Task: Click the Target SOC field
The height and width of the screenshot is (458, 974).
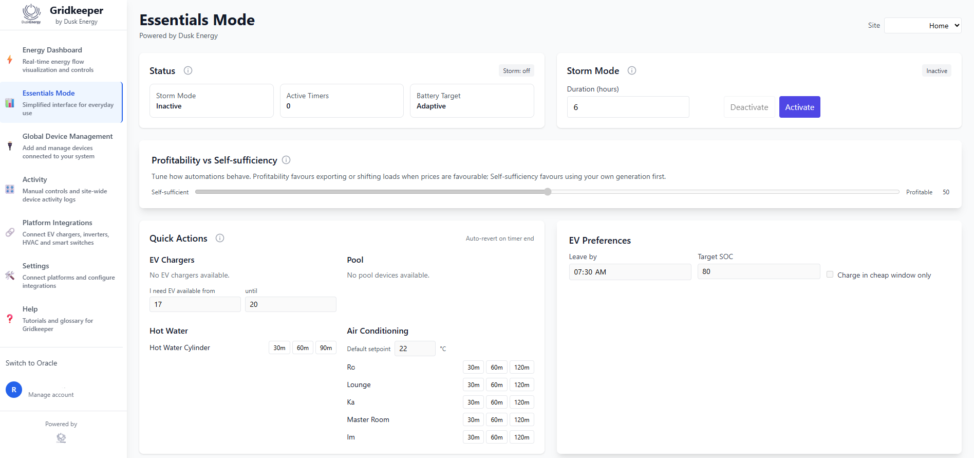Action: 758,271
